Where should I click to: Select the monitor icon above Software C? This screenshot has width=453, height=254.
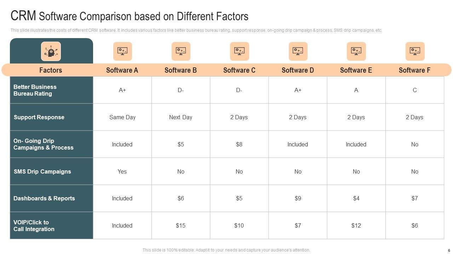pos(239,52)
